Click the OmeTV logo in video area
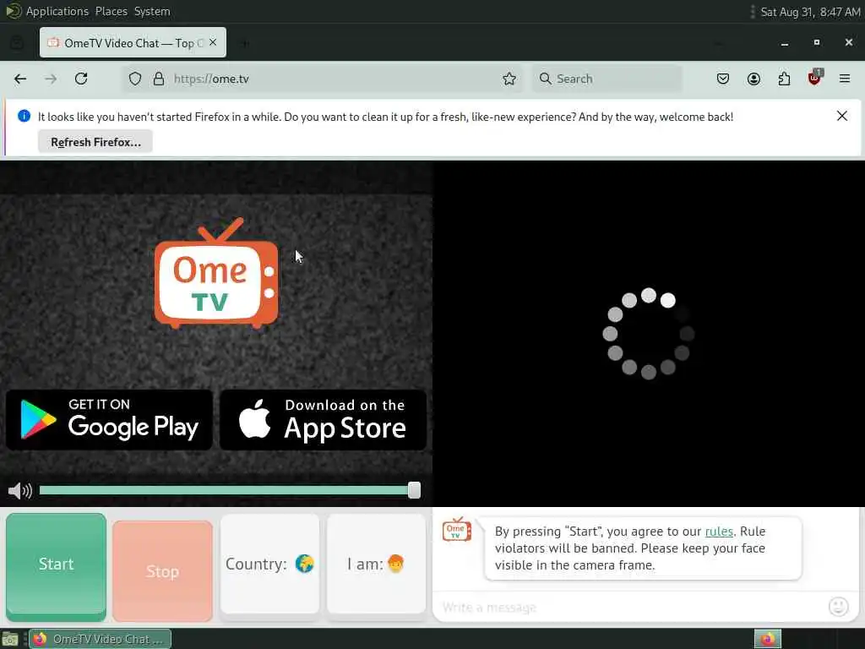 216,273
